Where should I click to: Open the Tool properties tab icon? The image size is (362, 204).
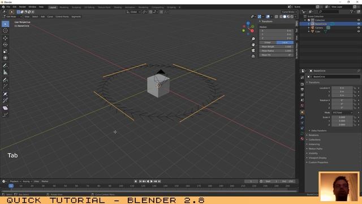(302, 78)
